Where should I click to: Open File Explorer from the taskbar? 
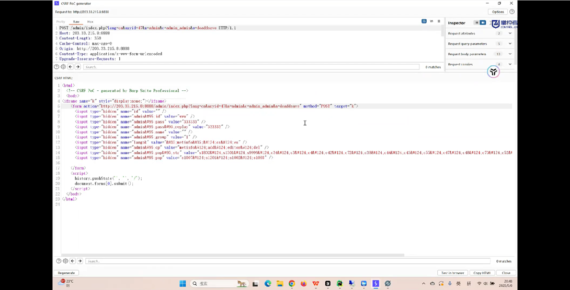280,283
